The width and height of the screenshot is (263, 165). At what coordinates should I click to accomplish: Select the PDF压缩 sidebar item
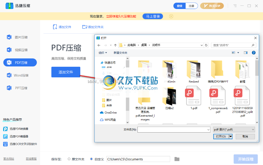click(x=20, y=63)
